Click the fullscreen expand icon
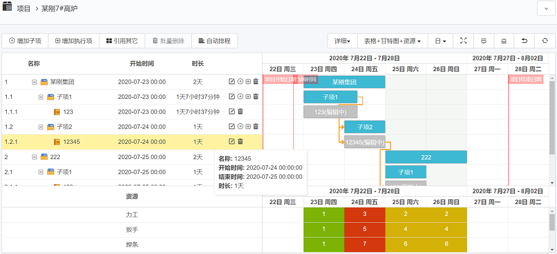The width and height of the screenshot is (557, 254). coord(463,41)
